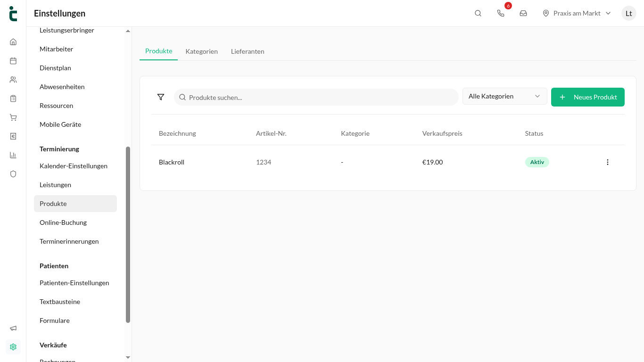Switch to the Kategorien tab
This screenshot has width=644, height=362.
pyautogui.click(x=202, y=51)
